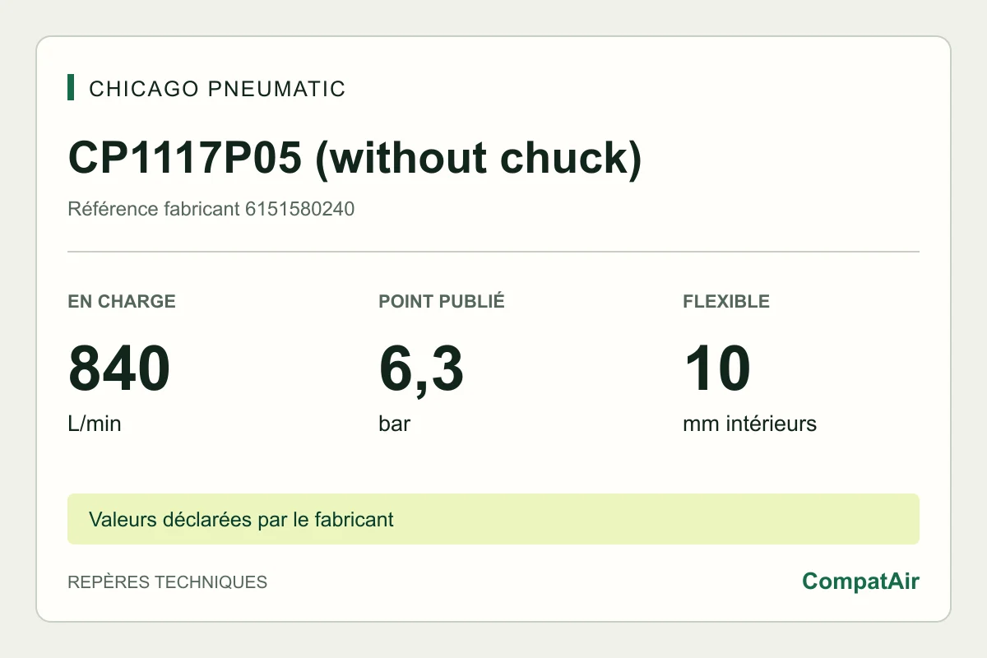The height and width of the screenshot is (658, 987).
Task: Click the green bar beside the brand name
Action: pos(71,87)
